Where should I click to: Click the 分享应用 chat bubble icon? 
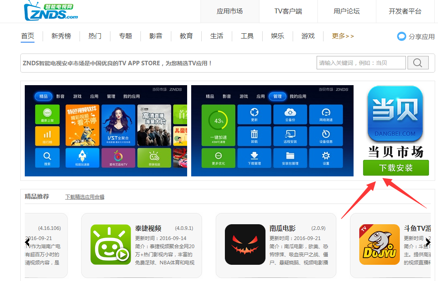pyautogui.click(x=401, y=36)
